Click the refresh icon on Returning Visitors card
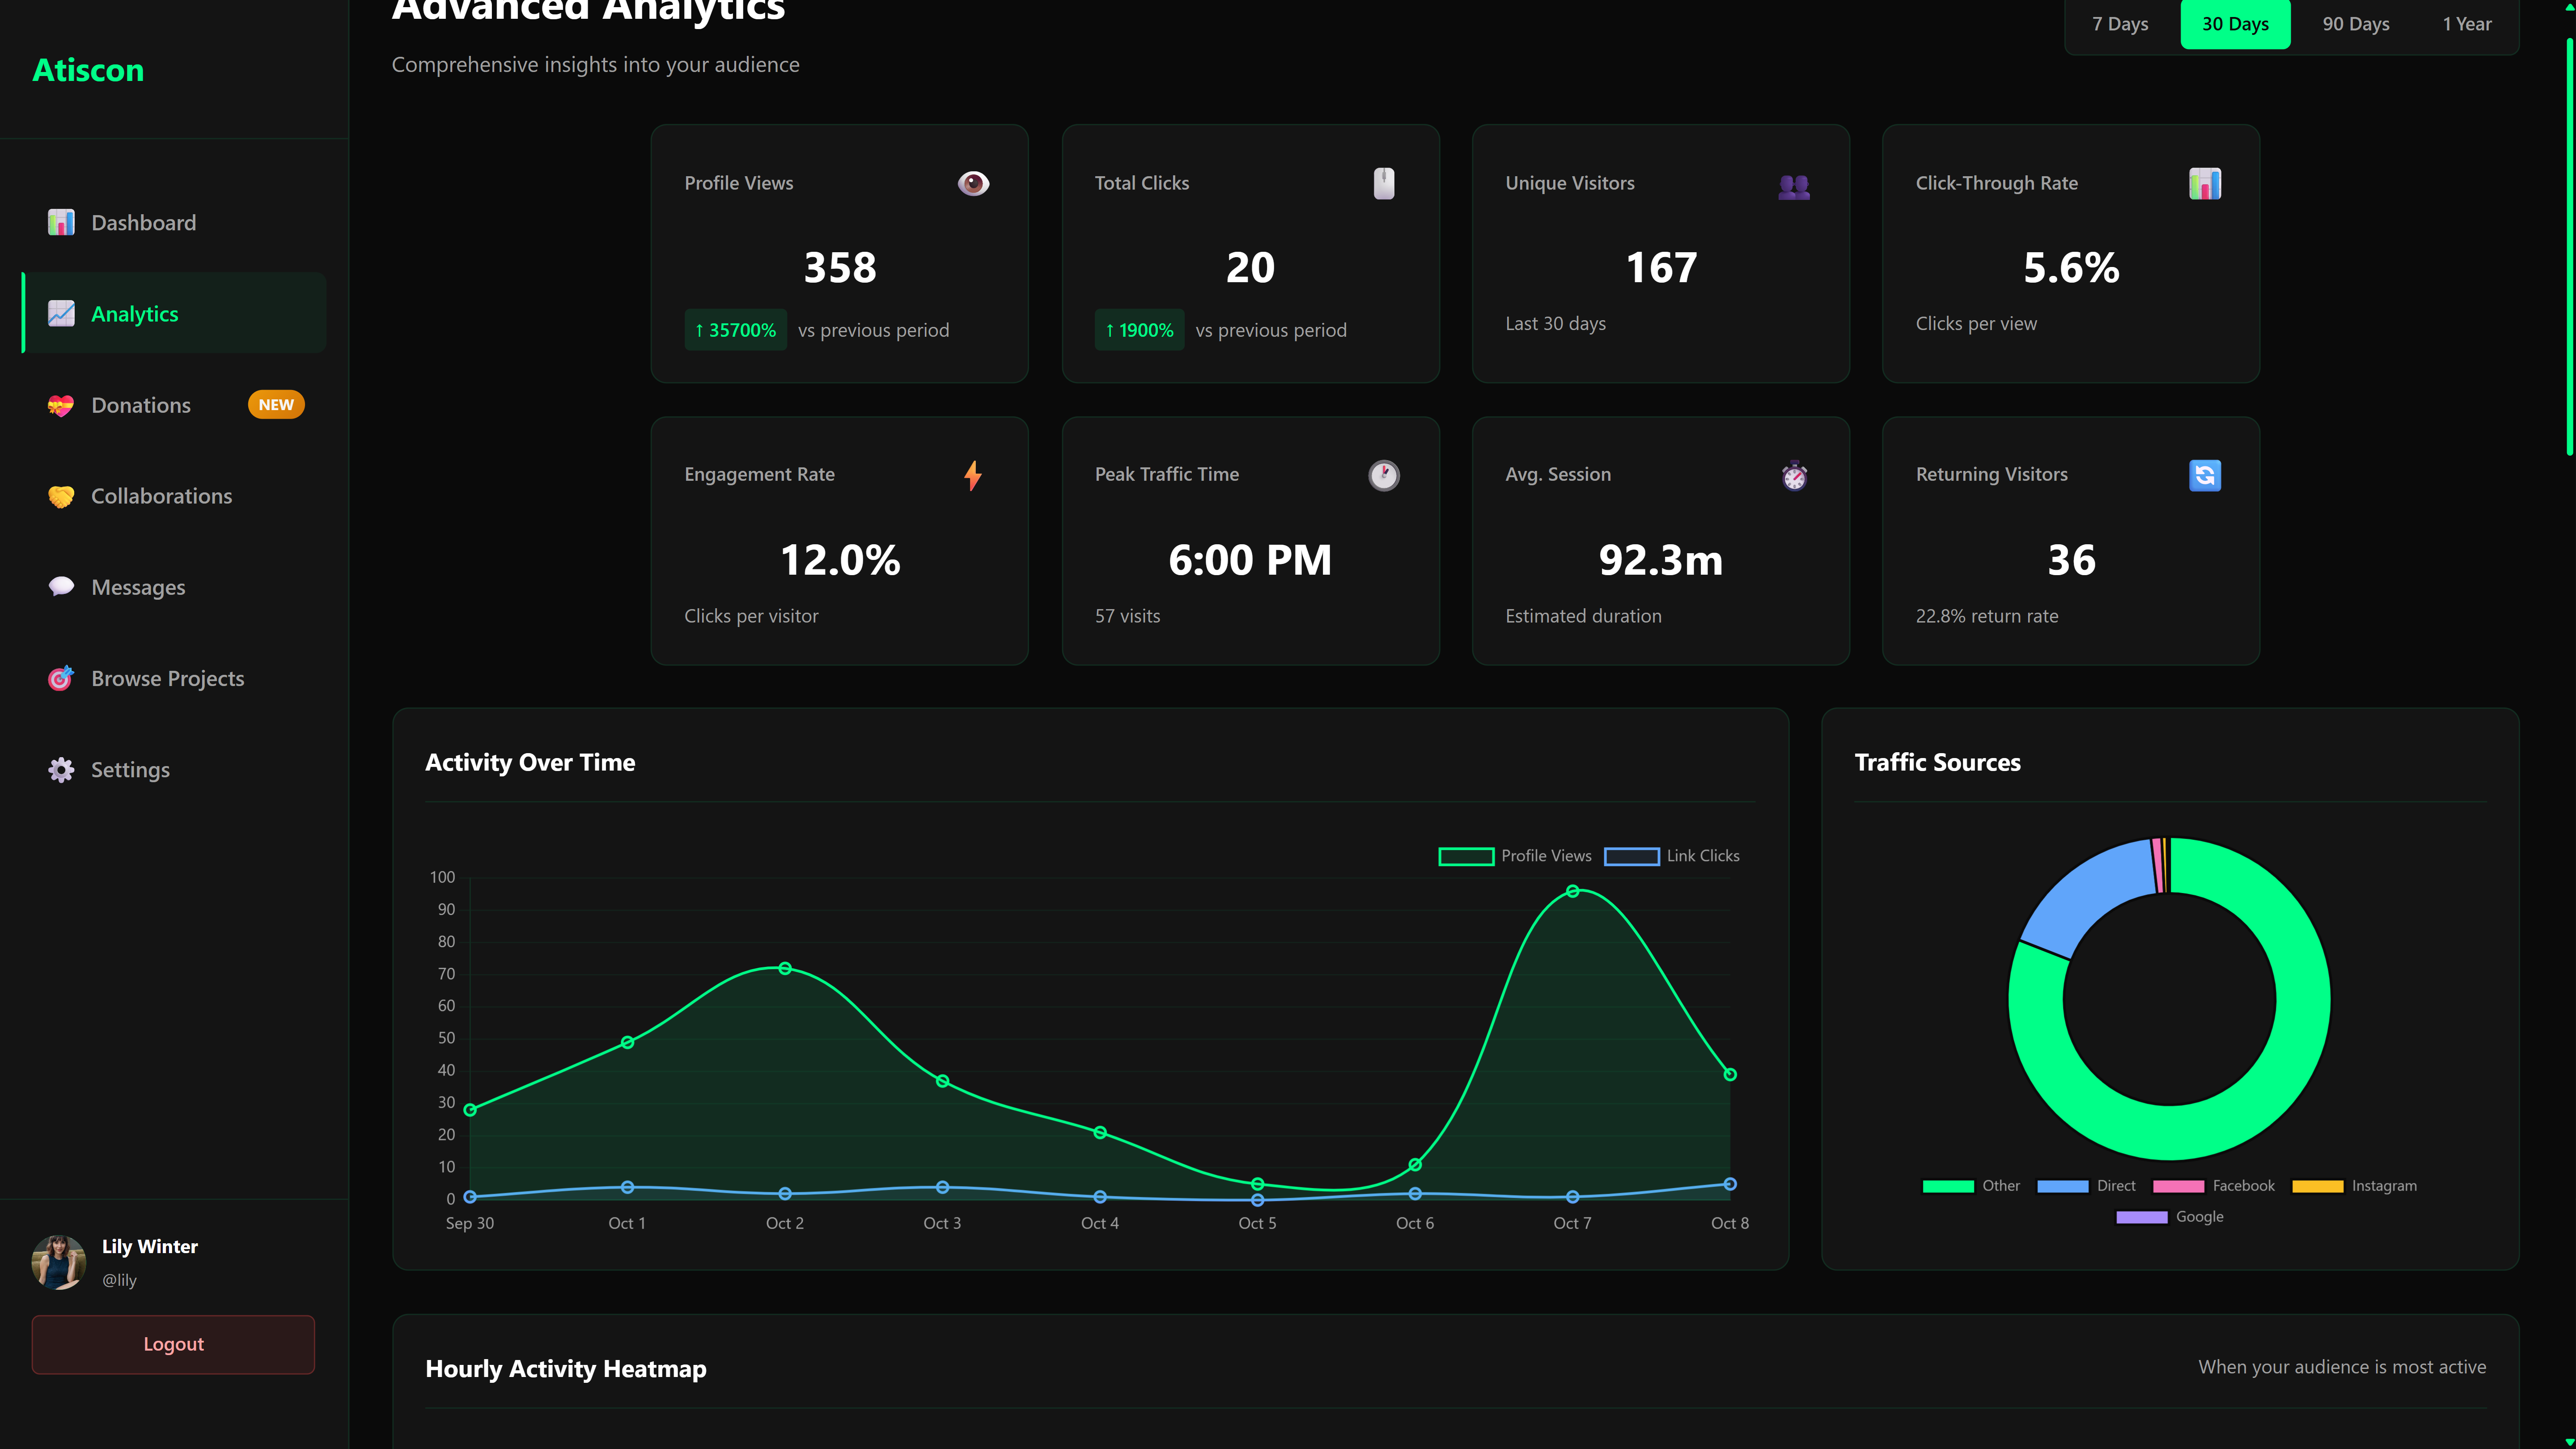 tap(2204, 475)
